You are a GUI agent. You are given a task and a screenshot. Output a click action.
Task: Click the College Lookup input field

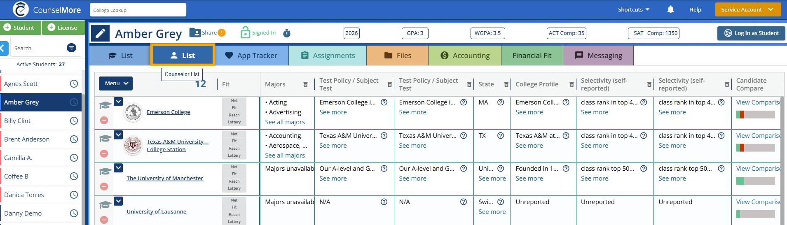(138, 10)
